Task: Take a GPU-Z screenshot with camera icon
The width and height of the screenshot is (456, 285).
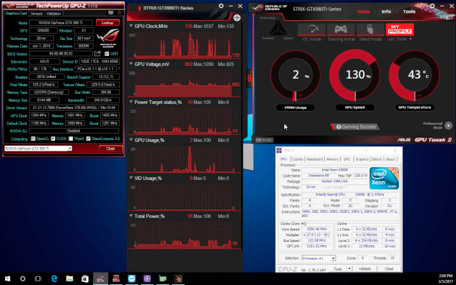Action: (111, 13)
